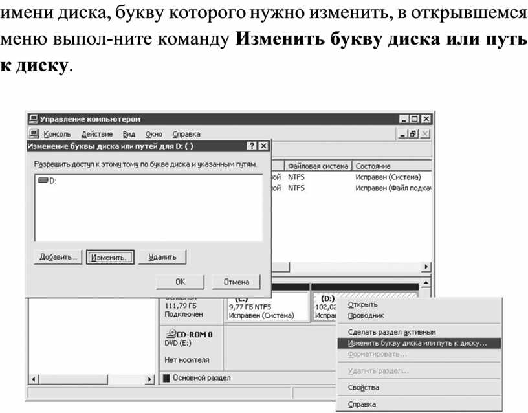Select Открыть from the context menu
The height and width of the screenshot is (413, 528).
click(x=362, y=304)
